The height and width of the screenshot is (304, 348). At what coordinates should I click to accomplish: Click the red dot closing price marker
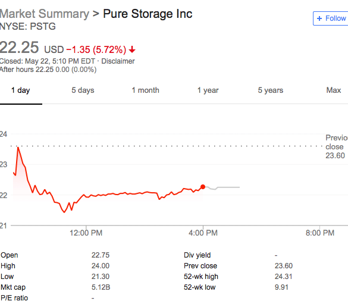[x=203, y=187]
